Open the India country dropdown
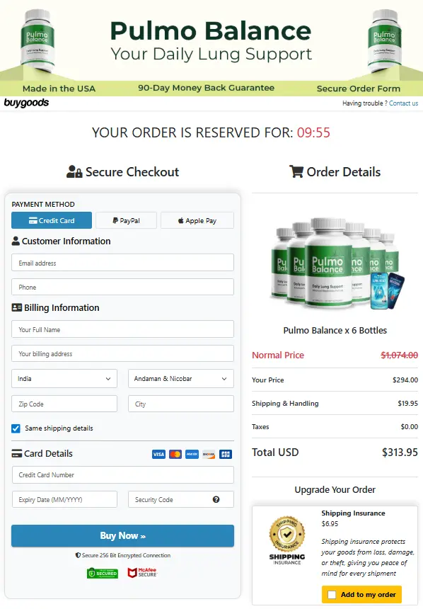Viewport: 423px width, 609px height. 64,379
